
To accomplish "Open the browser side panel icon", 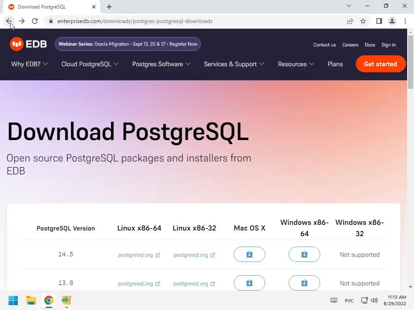I will pyautogui.click(x=379, y=21).
